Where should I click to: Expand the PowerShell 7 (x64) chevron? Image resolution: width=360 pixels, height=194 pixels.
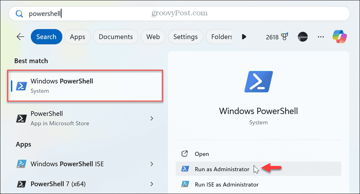coord(152,184)
